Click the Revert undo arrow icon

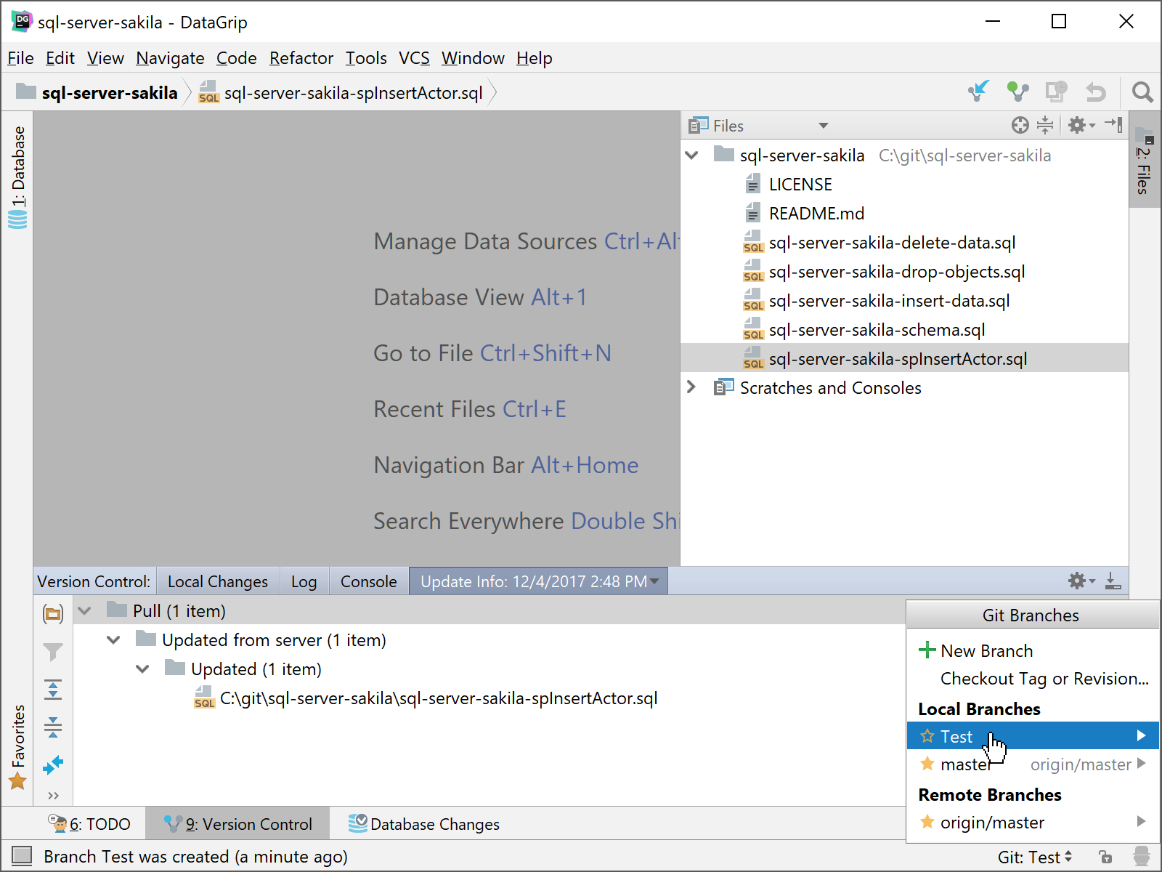pyautogui.click(x=1095, y=92)
